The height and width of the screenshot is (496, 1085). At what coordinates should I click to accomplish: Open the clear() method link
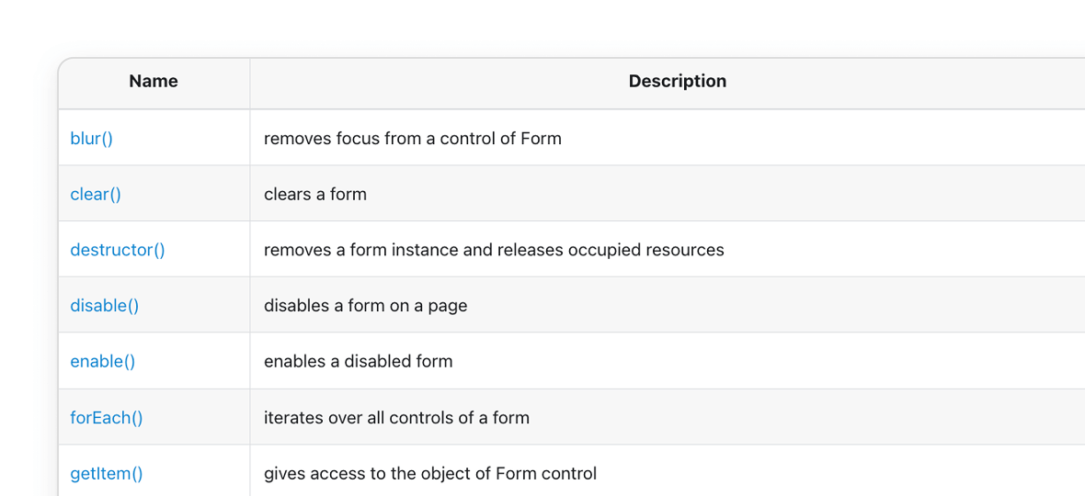coord(96,195)
